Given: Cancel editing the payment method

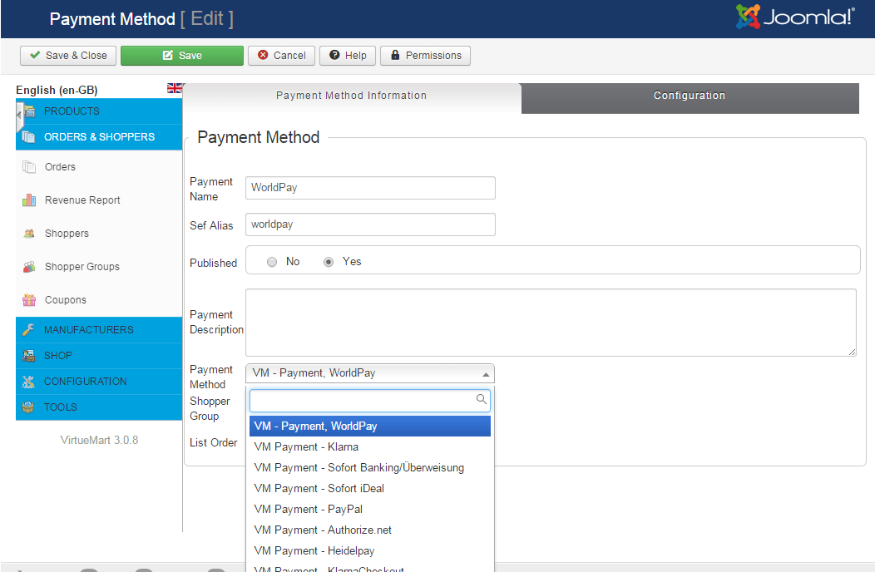Looking at the screenshot, I should 281,55.
